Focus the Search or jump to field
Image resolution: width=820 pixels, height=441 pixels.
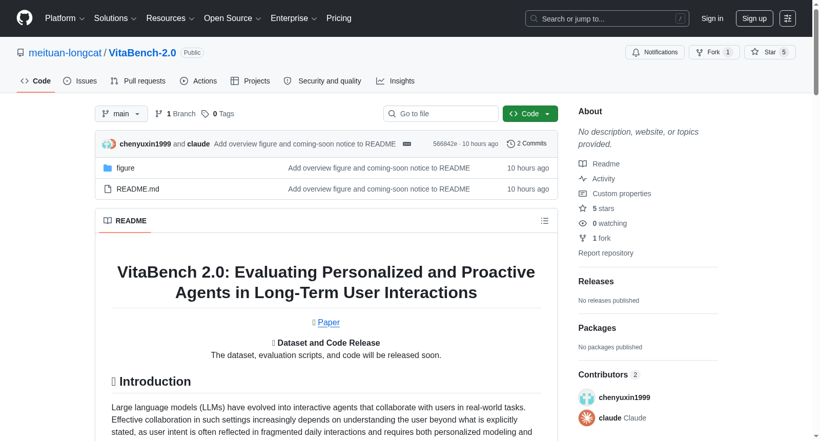607,18
